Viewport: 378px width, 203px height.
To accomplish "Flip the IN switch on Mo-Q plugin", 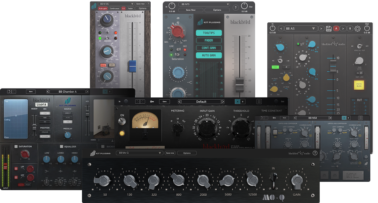I will click(274, 181).
